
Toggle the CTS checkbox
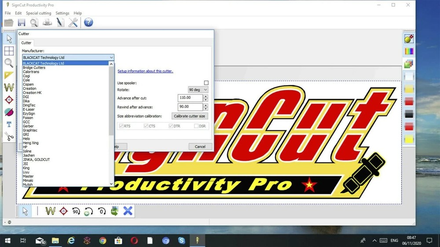point(146,126)
